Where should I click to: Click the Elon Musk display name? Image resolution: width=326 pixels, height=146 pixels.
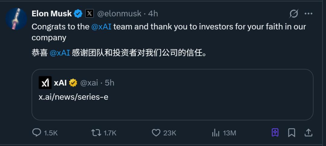pos(52,14)
